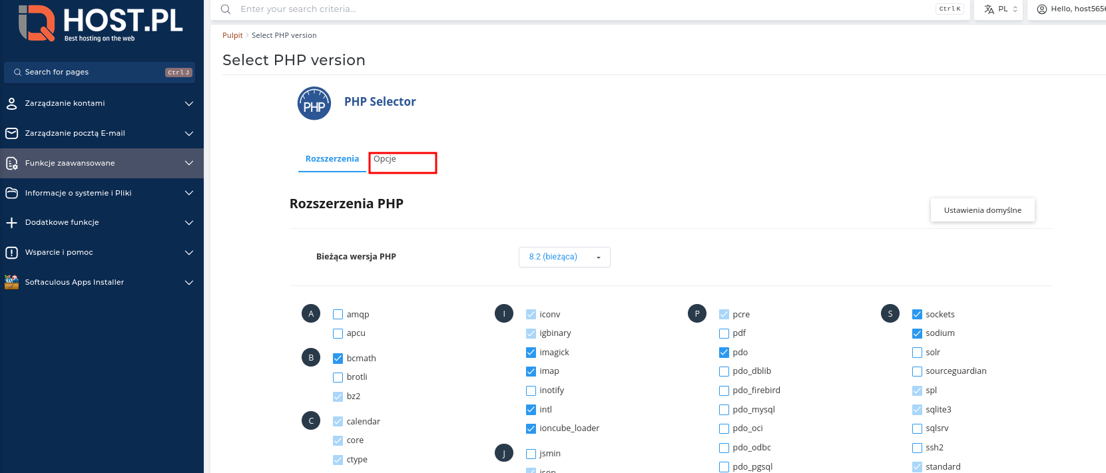Click the letter C section badge

tap(311, 420)
